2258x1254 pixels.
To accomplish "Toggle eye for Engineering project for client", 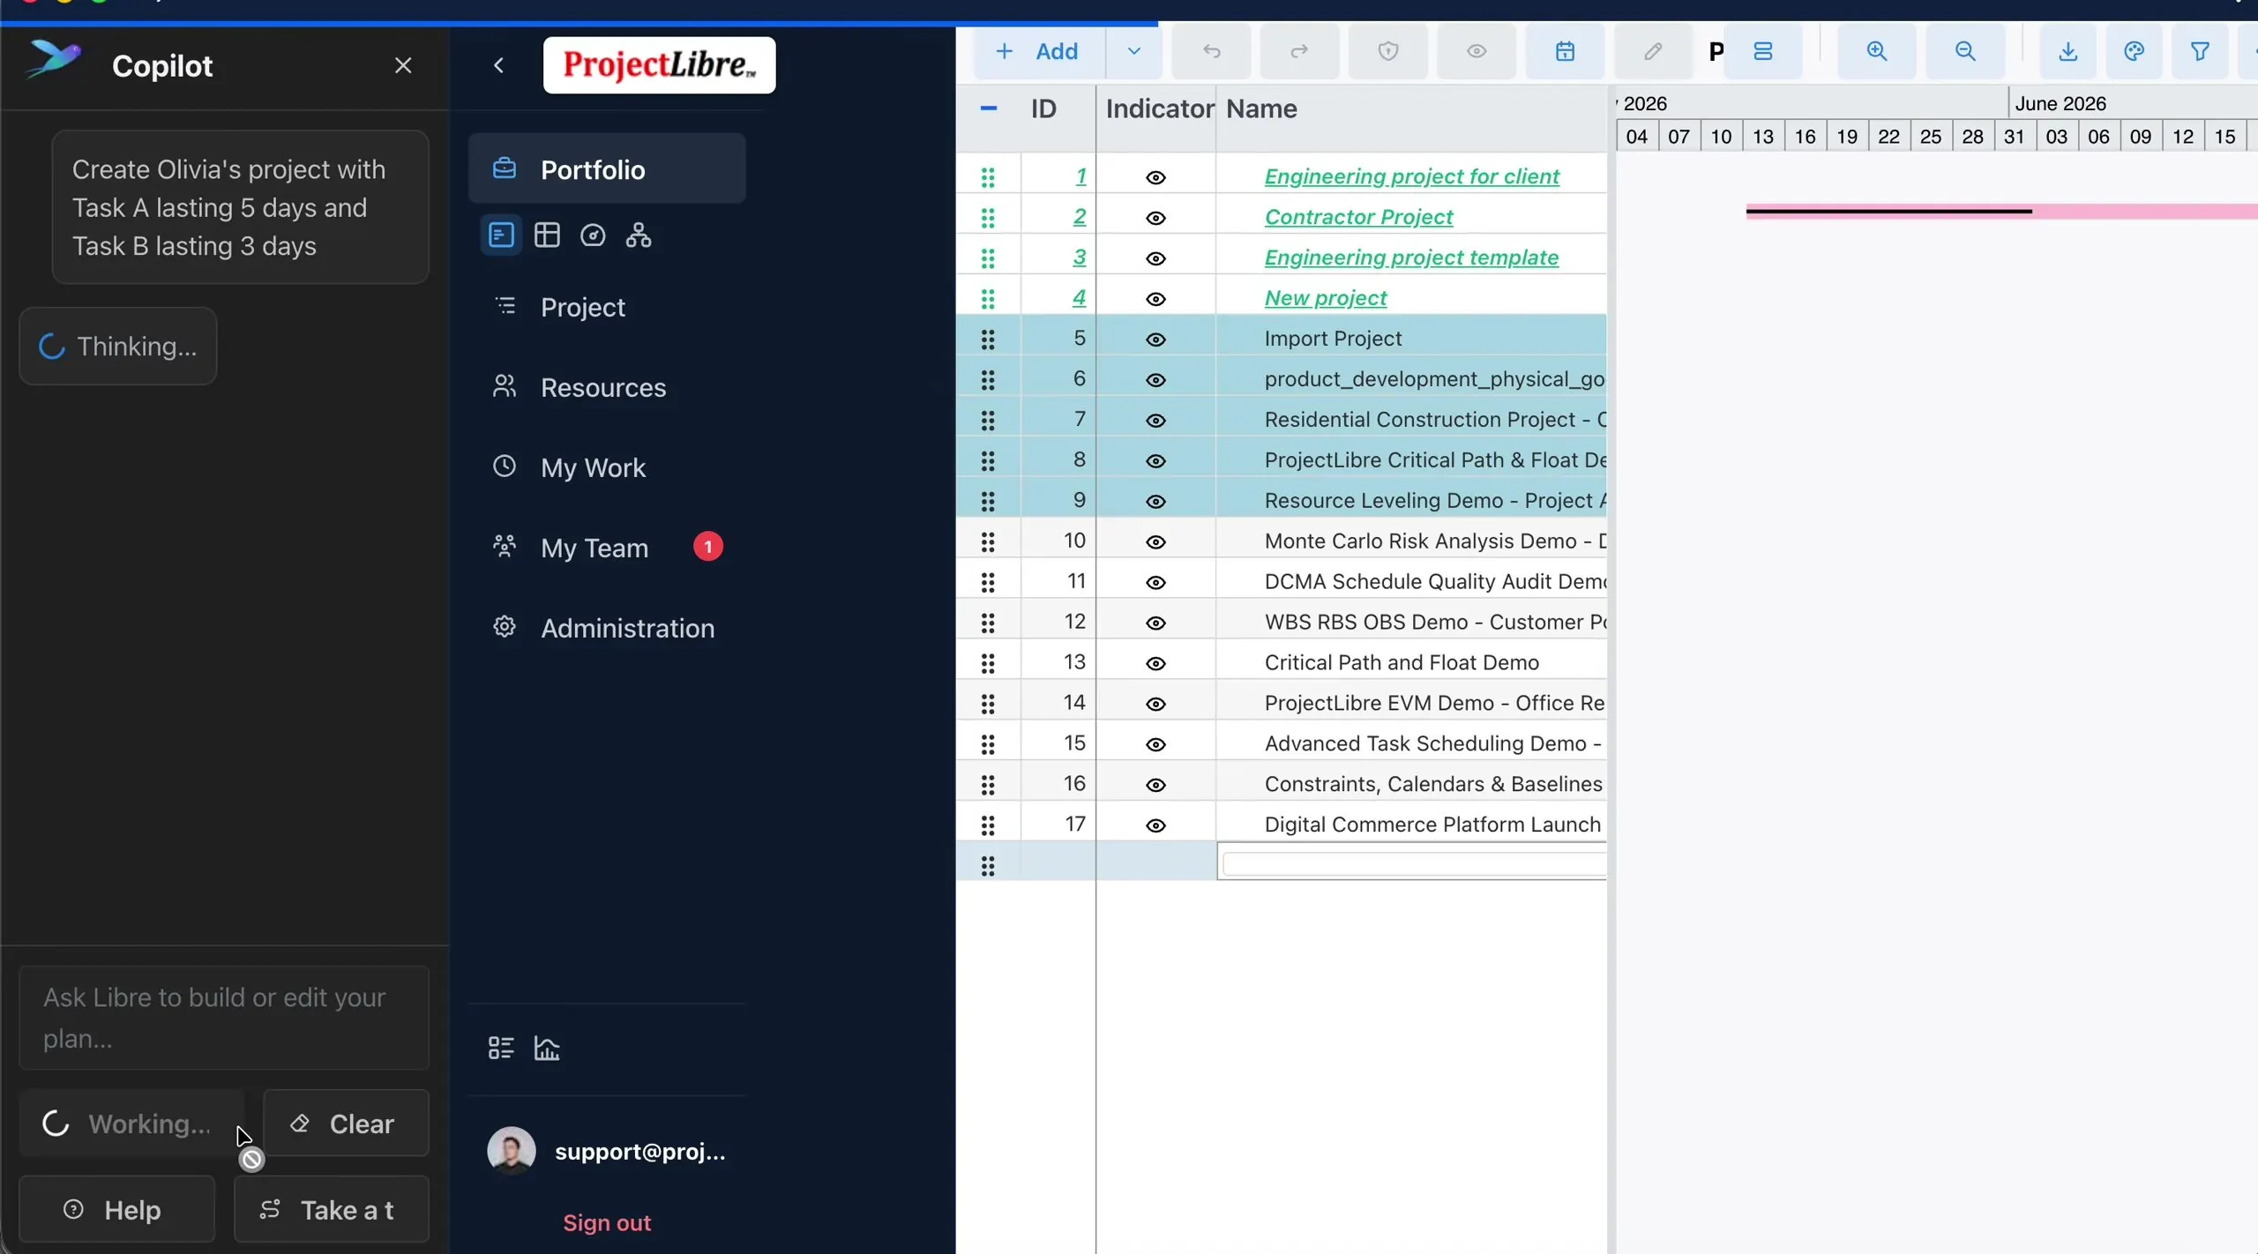I will 1155,178.
